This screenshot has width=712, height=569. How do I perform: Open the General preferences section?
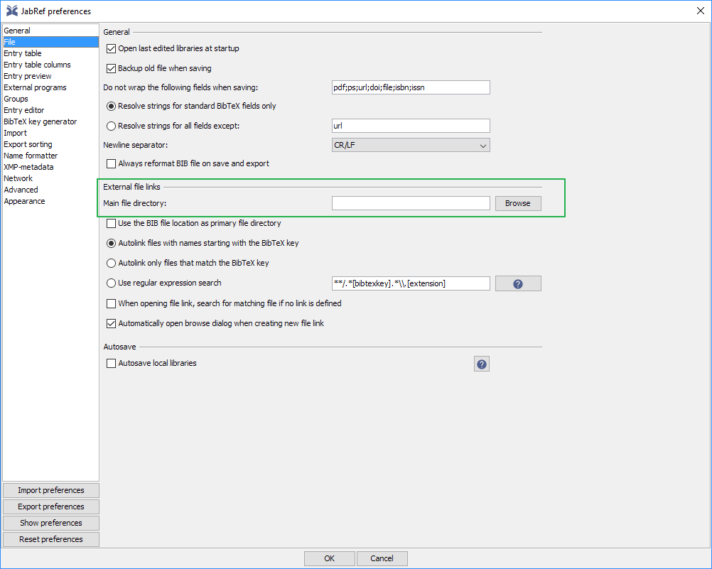click(50, 31)
